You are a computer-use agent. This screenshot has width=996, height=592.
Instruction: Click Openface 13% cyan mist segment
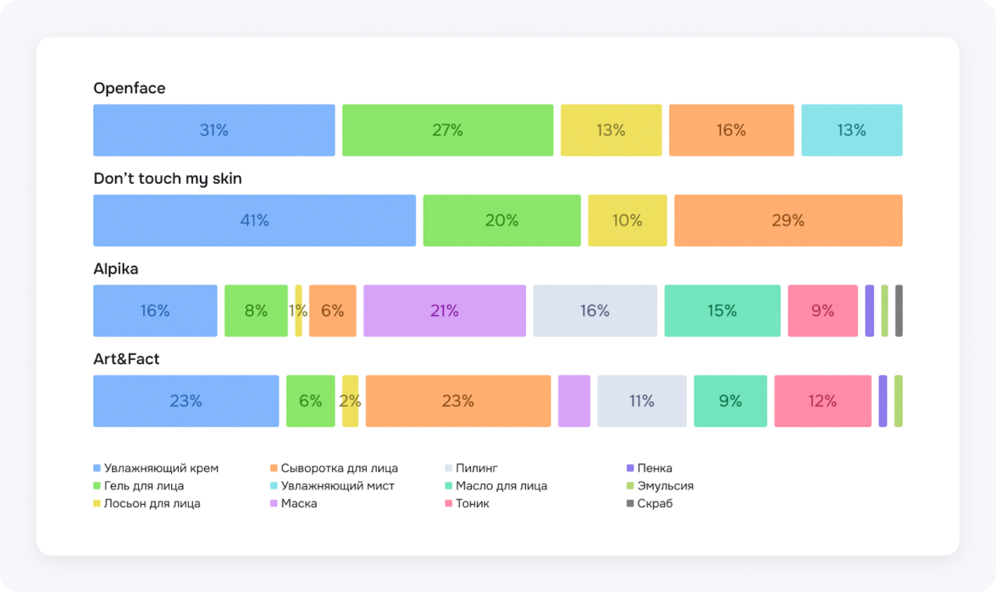[x=851, y=130]
